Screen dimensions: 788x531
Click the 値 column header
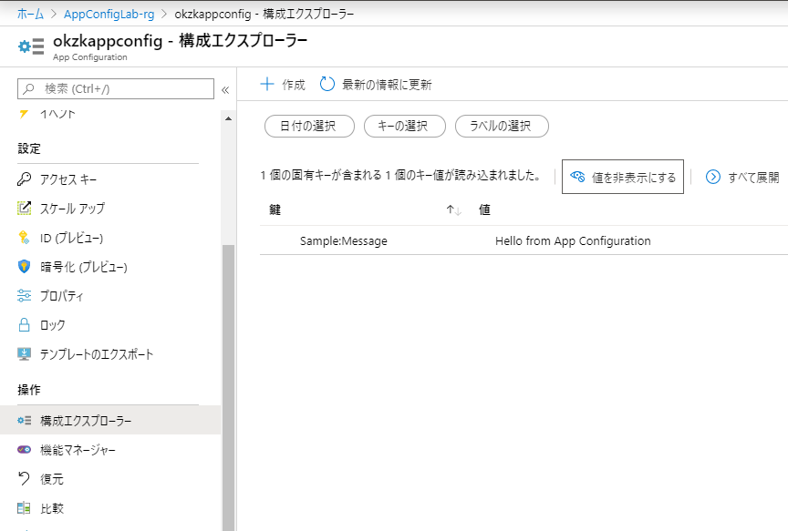484,209
